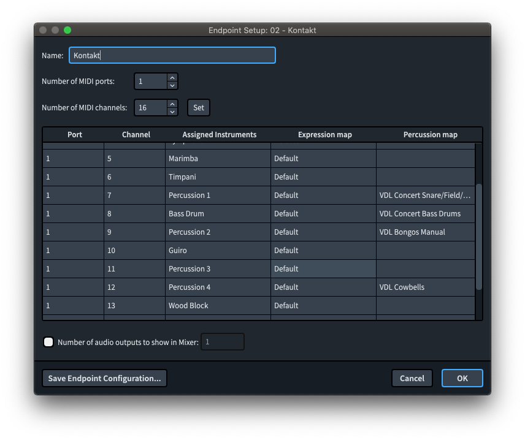Click VDL Cowbells percussion map cell

(426, 287)
